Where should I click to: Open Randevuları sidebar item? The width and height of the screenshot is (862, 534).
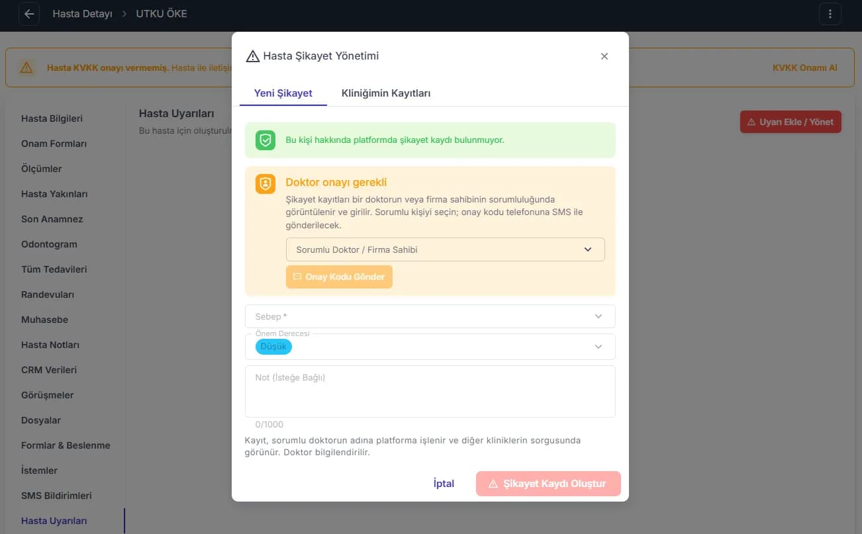(x=48, y=294)
